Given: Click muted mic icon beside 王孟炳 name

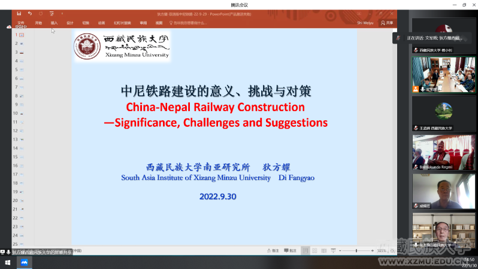Looking at the screenshot, I should coord(416,128).
